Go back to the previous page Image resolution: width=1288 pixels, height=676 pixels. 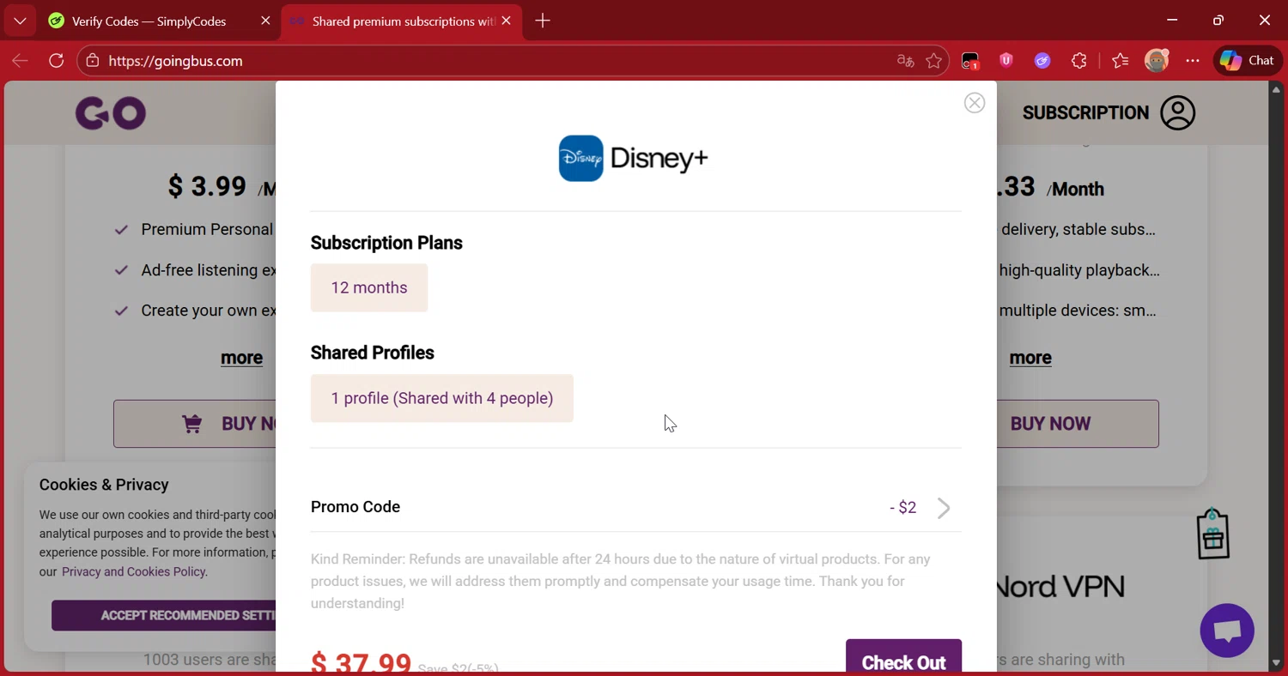(20, 61)
